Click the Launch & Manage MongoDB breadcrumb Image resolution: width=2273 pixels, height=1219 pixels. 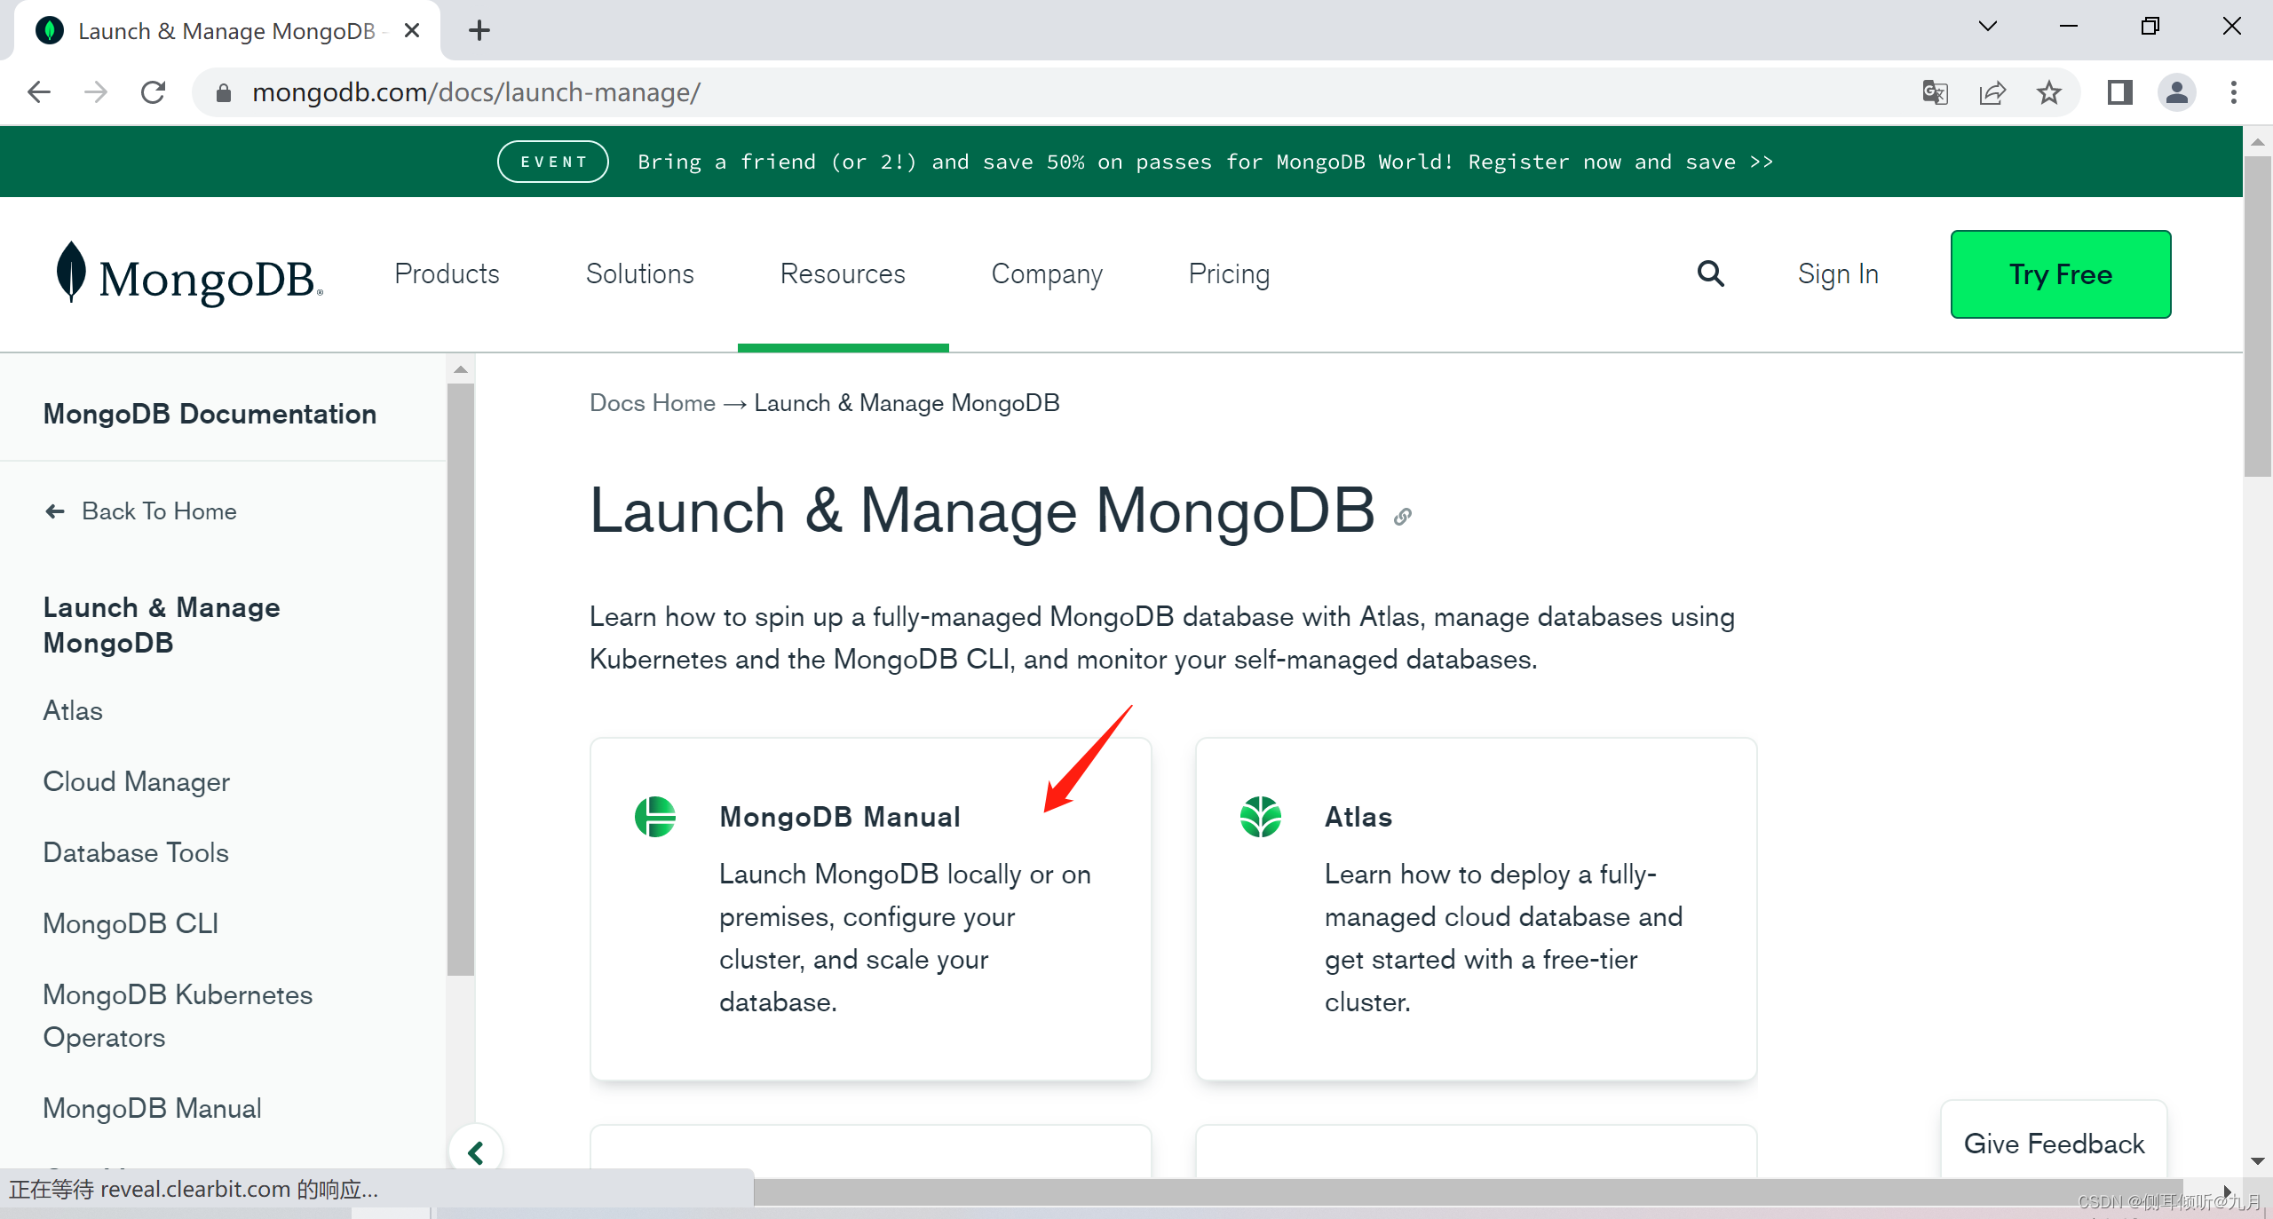(907, 403)
